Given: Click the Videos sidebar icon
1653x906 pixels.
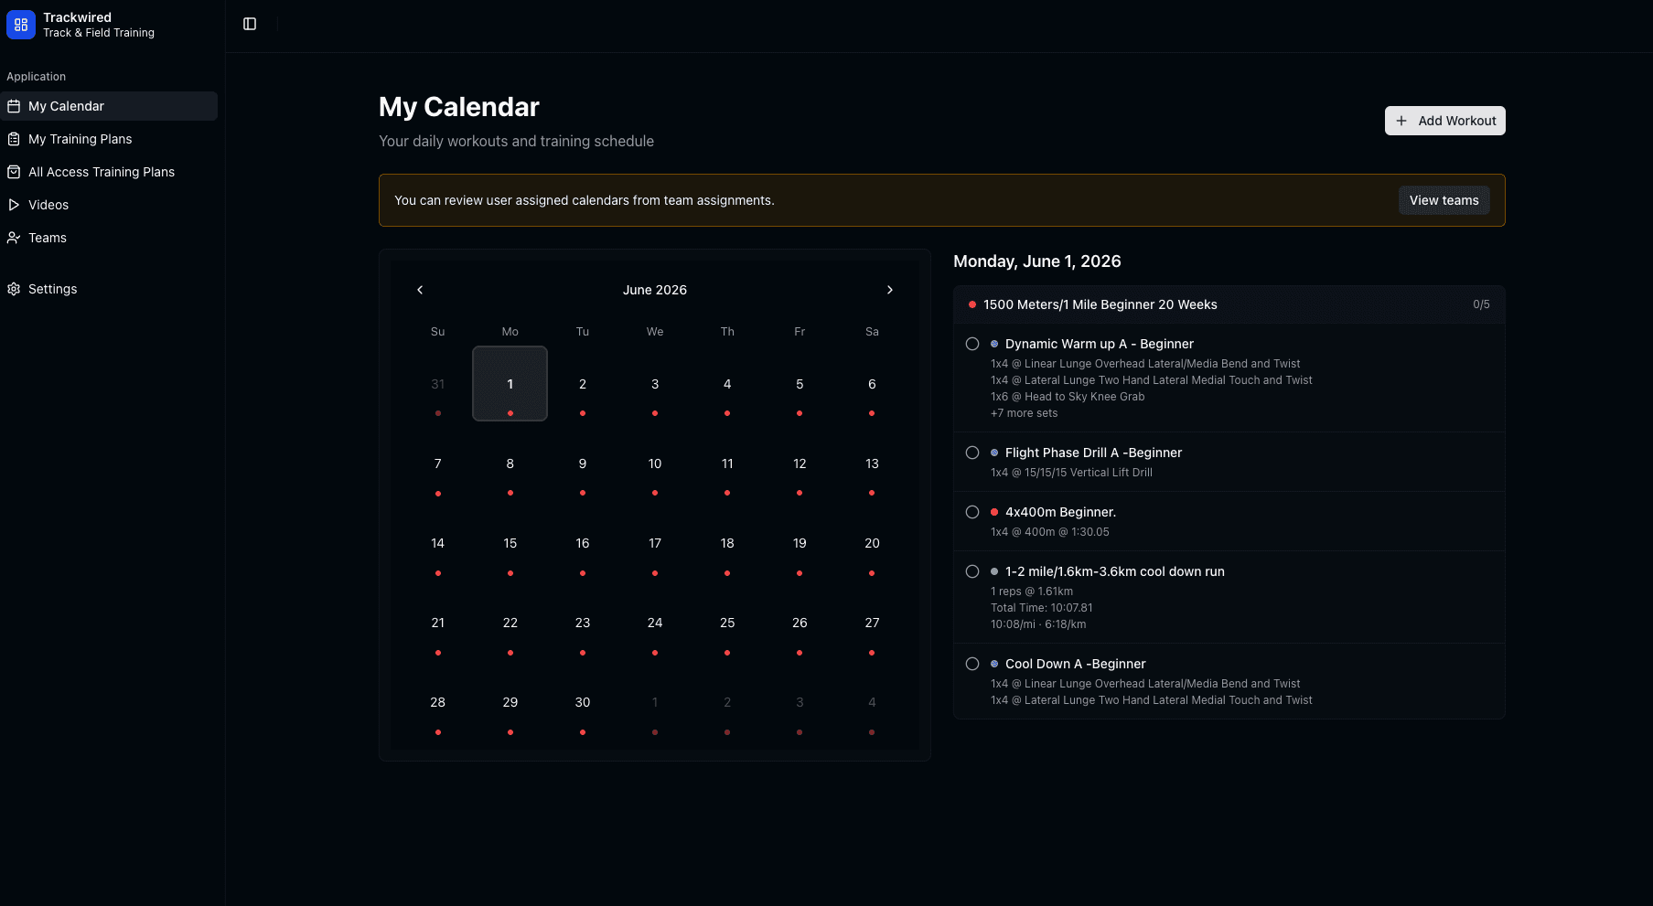Looking at the screenshot, I should [x=14, y=205].
